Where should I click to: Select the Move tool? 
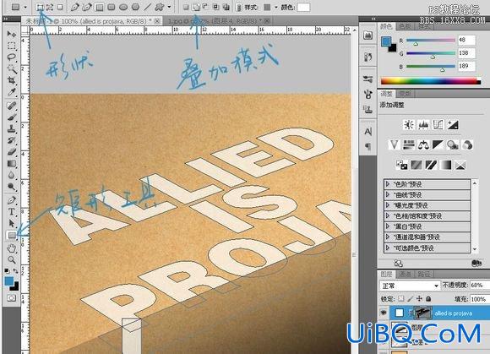(12, 34)
